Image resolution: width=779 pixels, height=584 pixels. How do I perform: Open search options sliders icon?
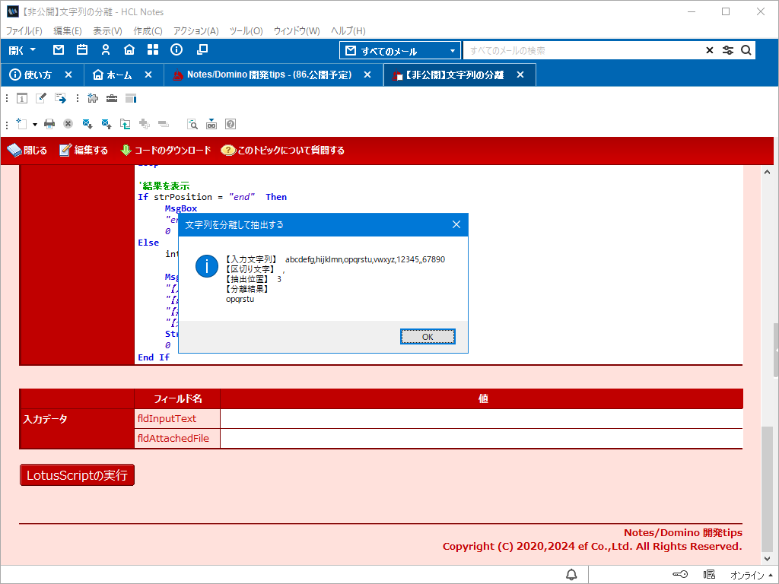click(728, 50)
